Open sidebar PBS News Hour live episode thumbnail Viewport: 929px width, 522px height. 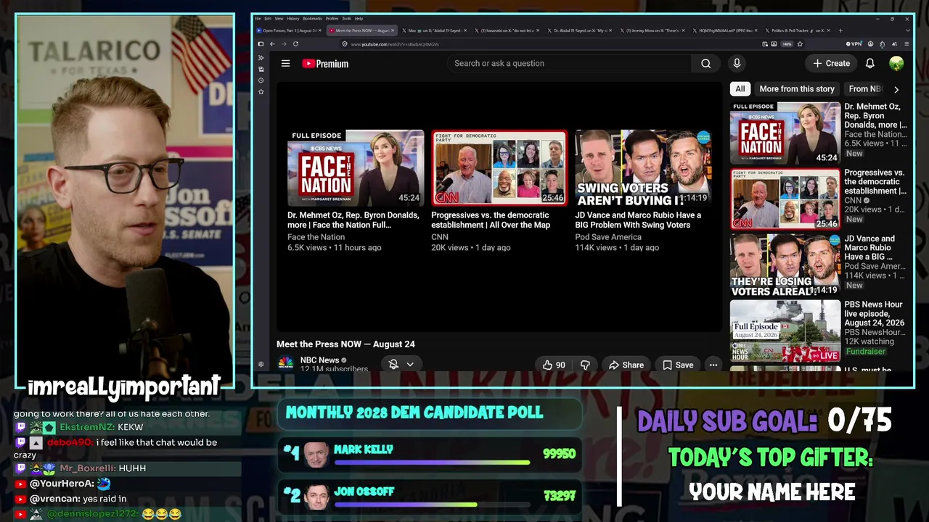coord(785,331)
